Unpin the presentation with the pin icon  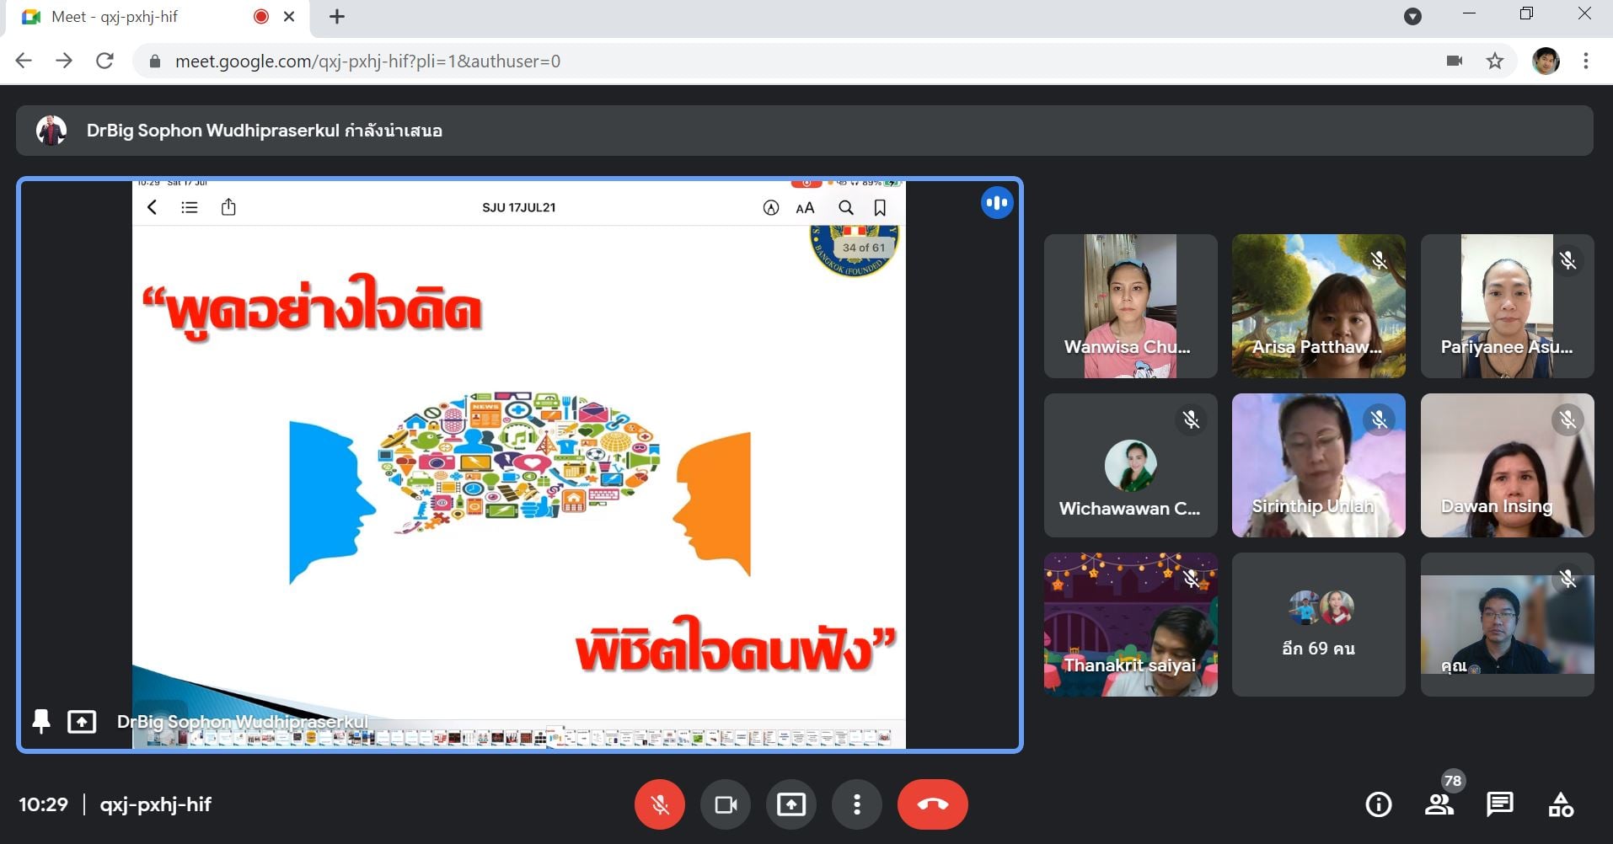tap(41, 721)
